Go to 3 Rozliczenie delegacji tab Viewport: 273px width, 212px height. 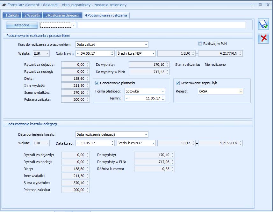coord(62,15)
